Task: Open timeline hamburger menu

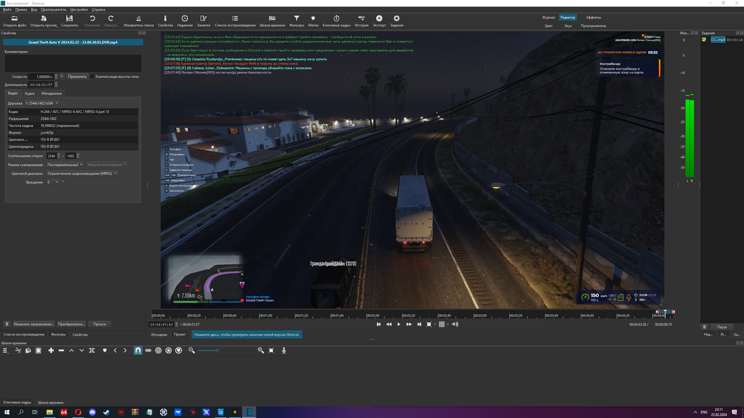Action: (x=6, y=351)
